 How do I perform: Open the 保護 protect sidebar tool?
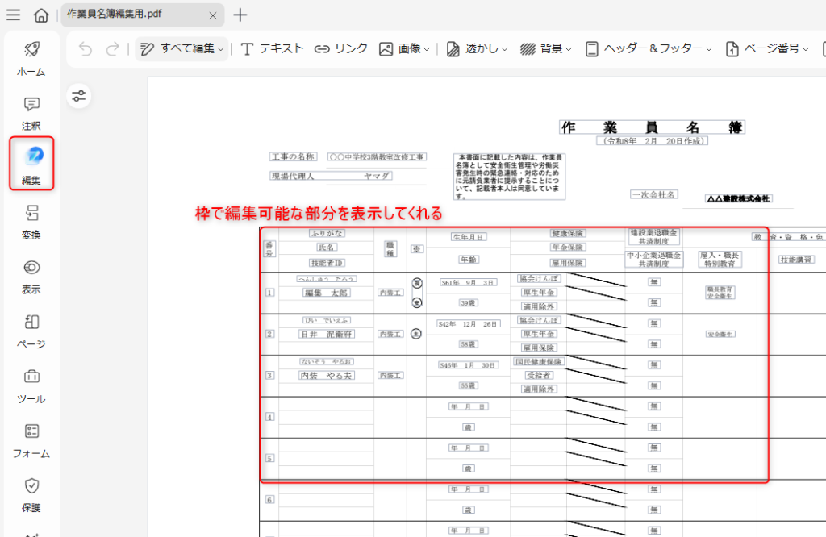[x=31, y=493]
